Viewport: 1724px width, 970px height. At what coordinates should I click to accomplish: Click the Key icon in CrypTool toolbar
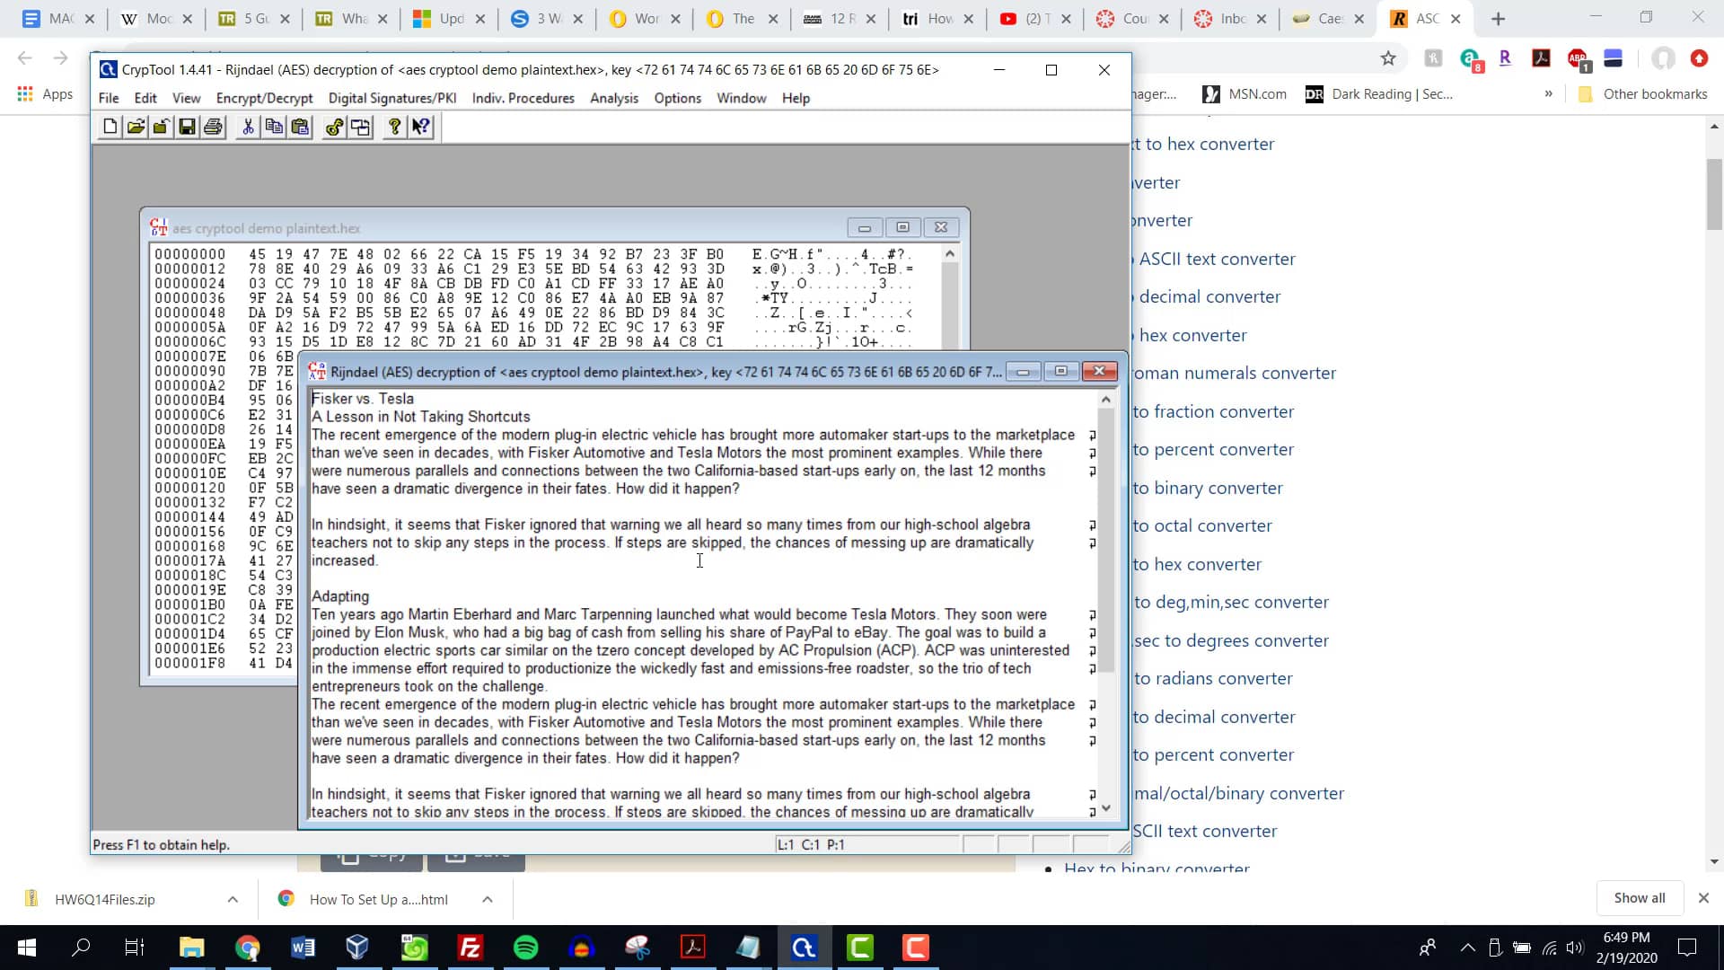334,127
